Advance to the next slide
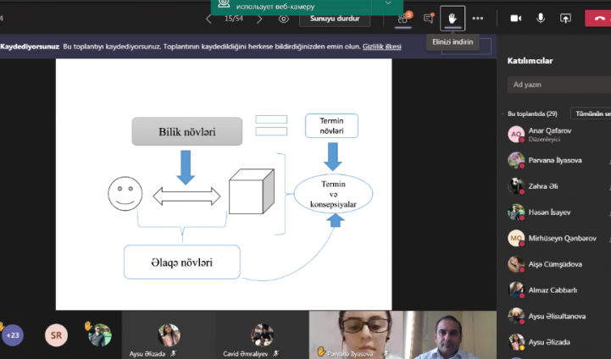The width and height of the screenshot is (611, 359). click(x=259, y=19)
